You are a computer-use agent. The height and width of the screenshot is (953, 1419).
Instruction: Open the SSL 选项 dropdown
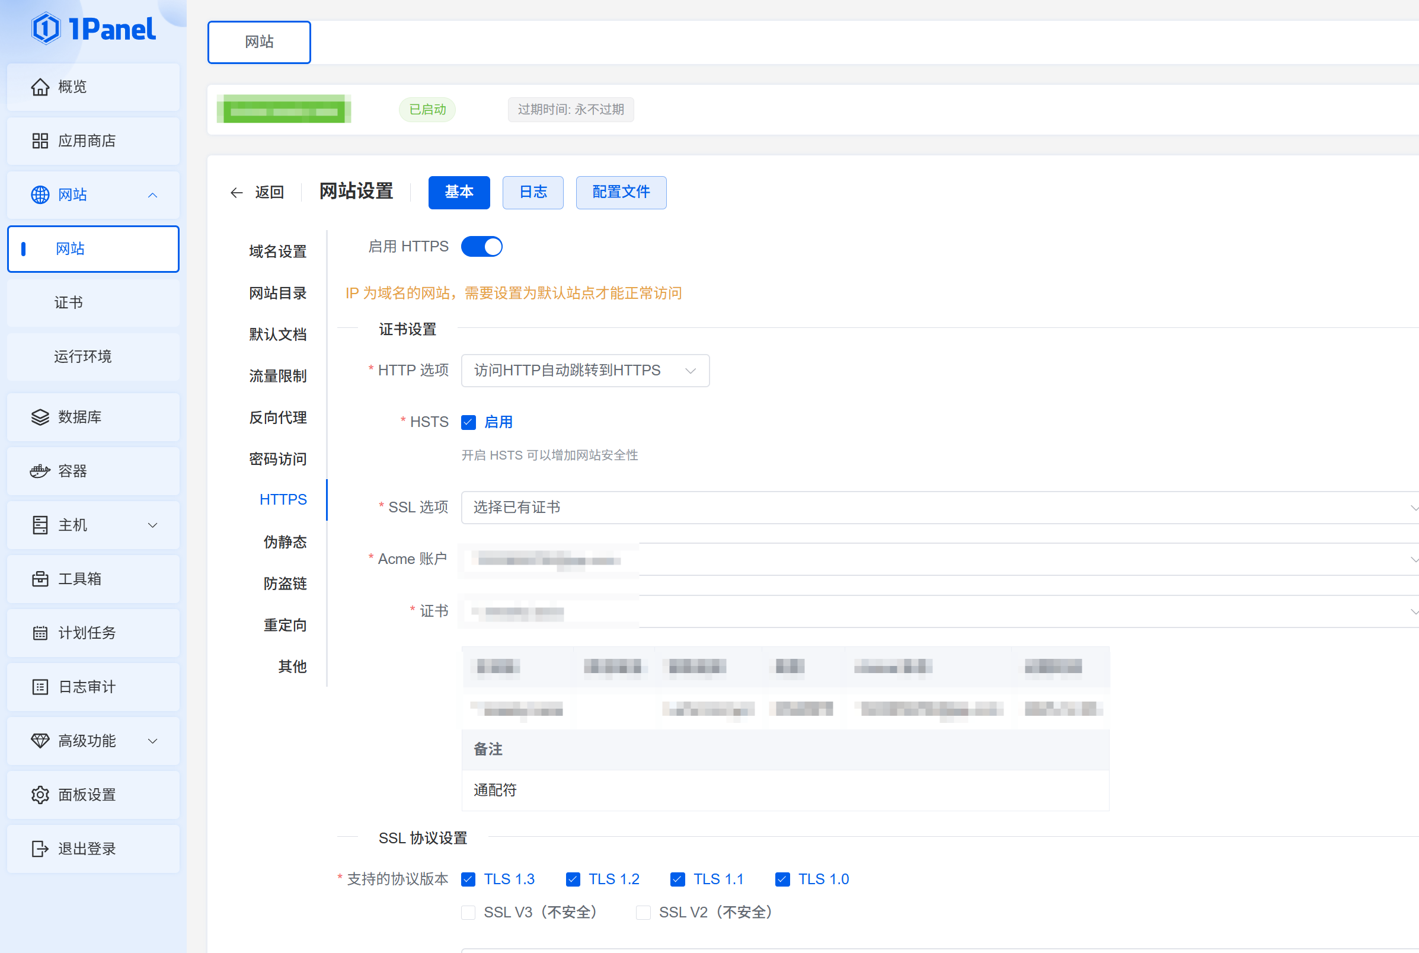[x=939, y=508]
